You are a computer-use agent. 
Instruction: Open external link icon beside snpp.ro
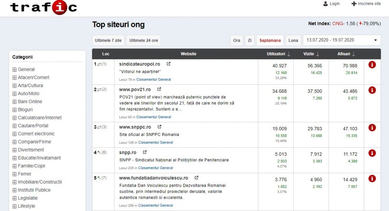pos(145,152)
